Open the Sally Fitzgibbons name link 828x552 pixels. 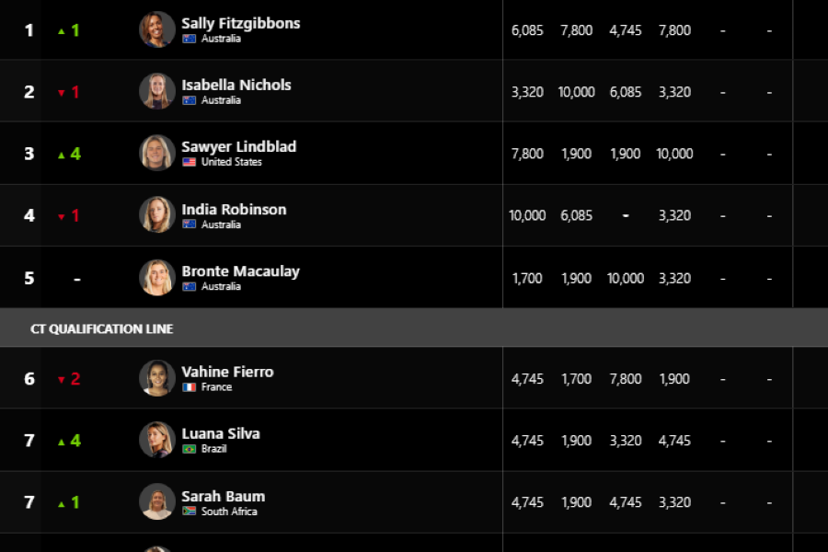click(241, 23)
